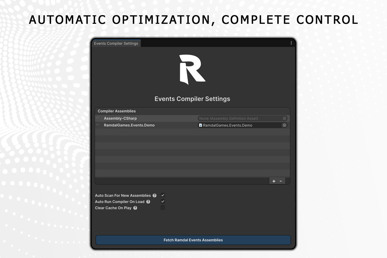Click the Auto Run Compiler On Load label
The image size is (387, 258).
coord(120,202)
